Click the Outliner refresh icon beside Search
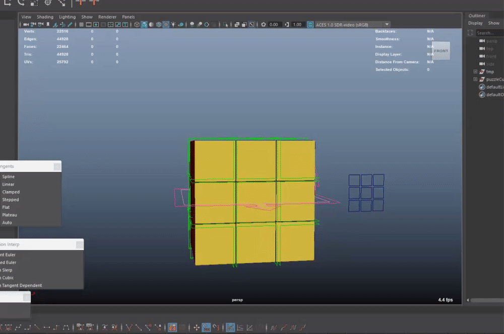The image size is (504, 334). (470, 33)
